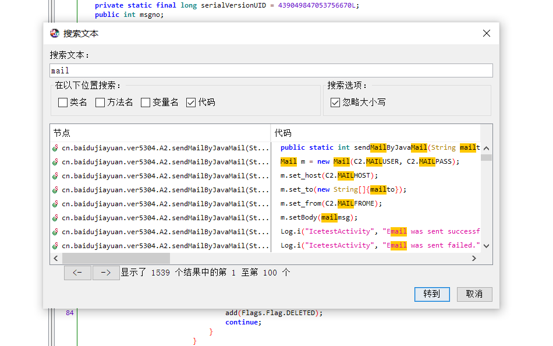The image size is (553, 346).
Task: Toggle the 变量名 checkbox
Action: pos(146,103)
